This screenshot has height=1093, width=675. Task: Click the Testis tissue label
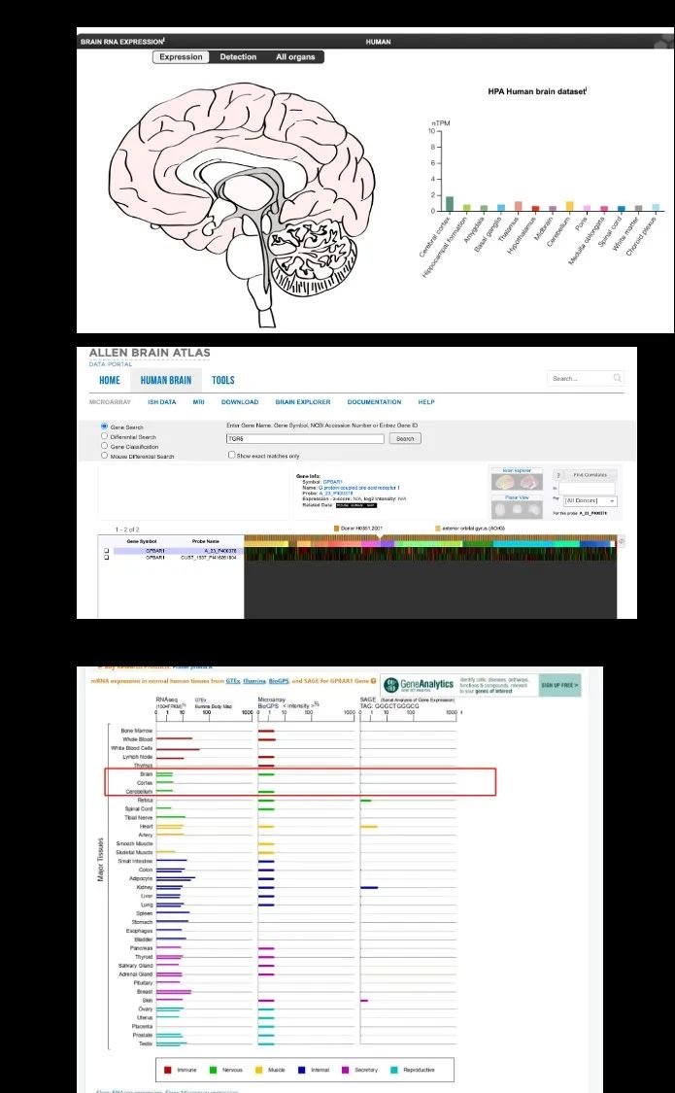(146, 1043)
